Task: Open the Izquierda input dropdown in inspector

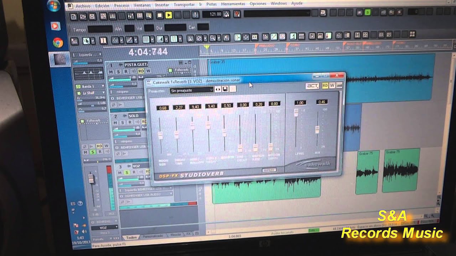Action: coord(87,55)
